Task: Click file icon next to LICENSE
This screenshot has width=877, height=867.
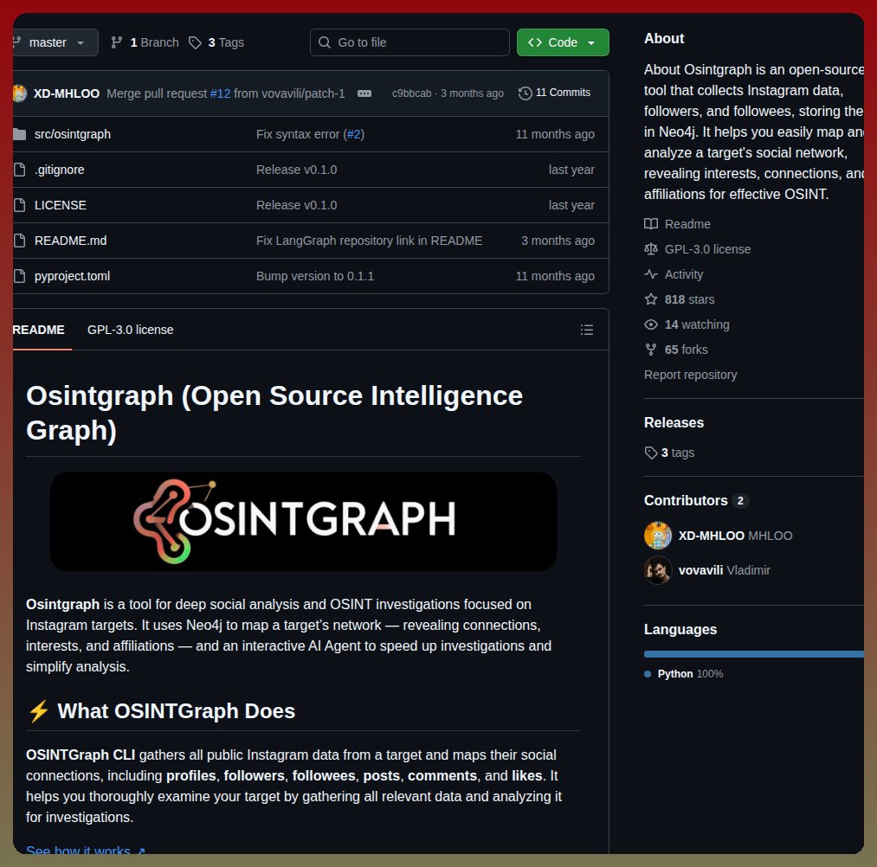Action: coord(20,205)
